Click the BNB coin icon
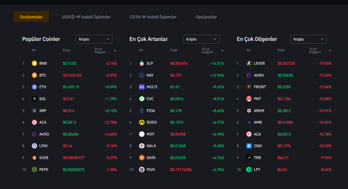The height and width of the screenshot is (189, 348). [x=34, y=63]
